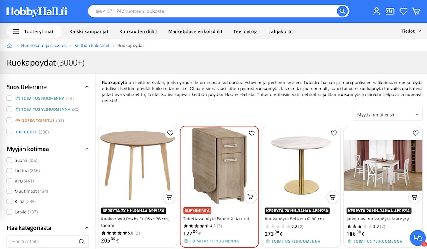
Task: Open the chat bubble icon
Action: click(x=417, y=238)
